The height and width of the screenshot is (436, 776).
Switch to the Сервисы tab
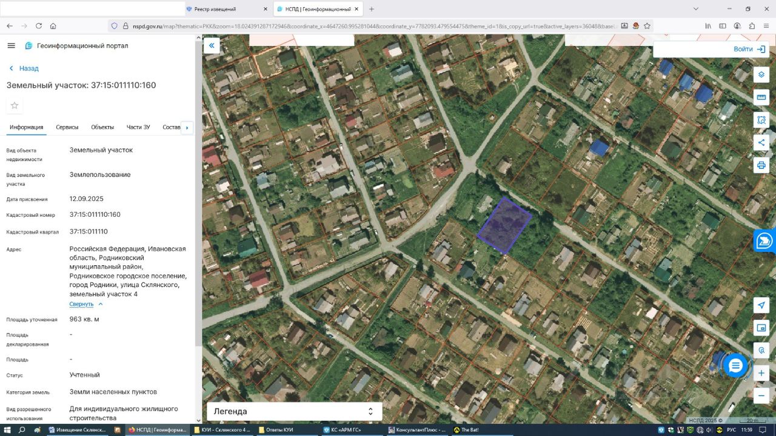click(x=67, y=127)
